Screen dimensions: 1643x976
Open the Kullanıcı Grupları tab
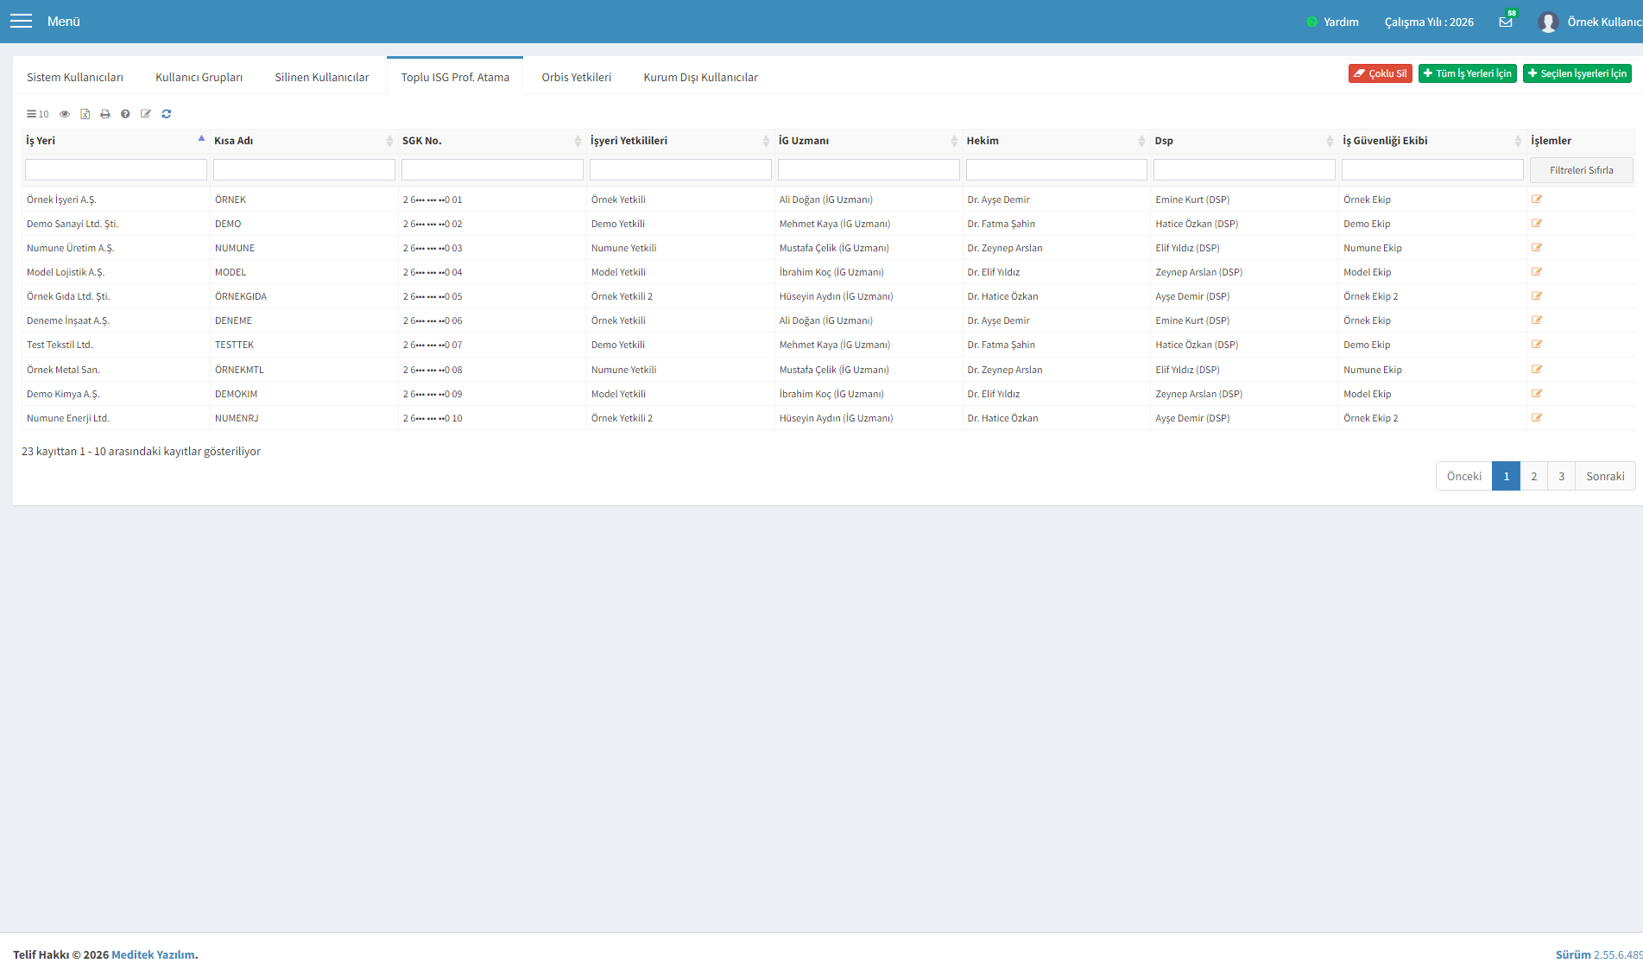(x=199, y=77)
